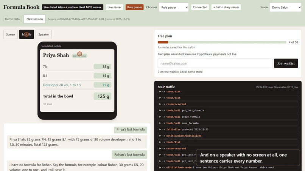Click the Join waitlist button
Image resolution: width=305 pixels, height=171 pixels.
[286, 63]
